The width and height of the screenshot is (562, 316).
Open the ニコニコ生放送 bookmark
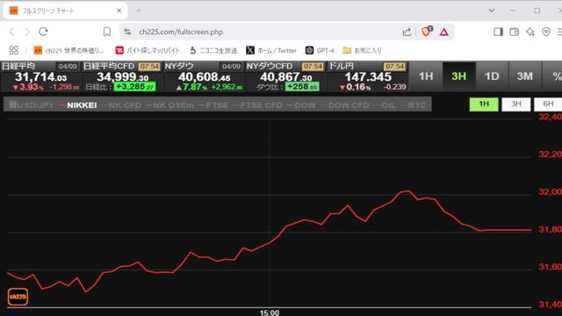(213, 51)
